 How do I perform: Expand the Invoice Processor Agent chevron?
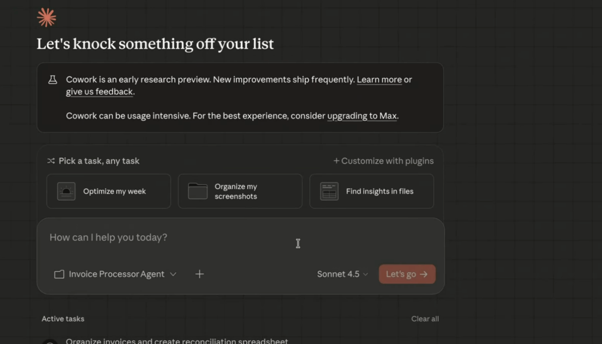tap(173, 274)
